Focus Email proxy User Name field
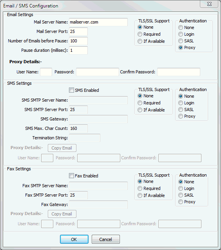This screenshot has width=221, height=250. point(46,72)
